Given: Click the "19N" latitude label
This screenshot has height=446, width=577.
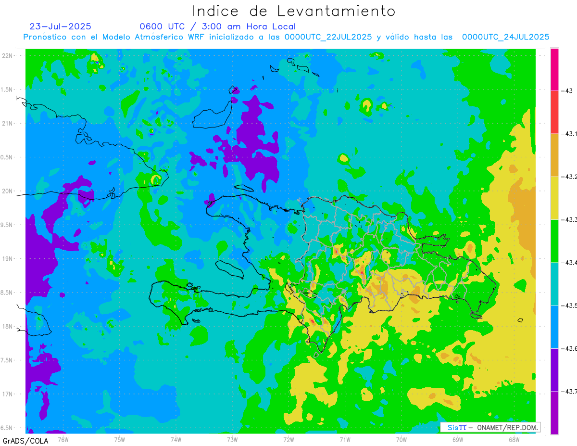Looking at the screenshot, I should tap(8, 258).
